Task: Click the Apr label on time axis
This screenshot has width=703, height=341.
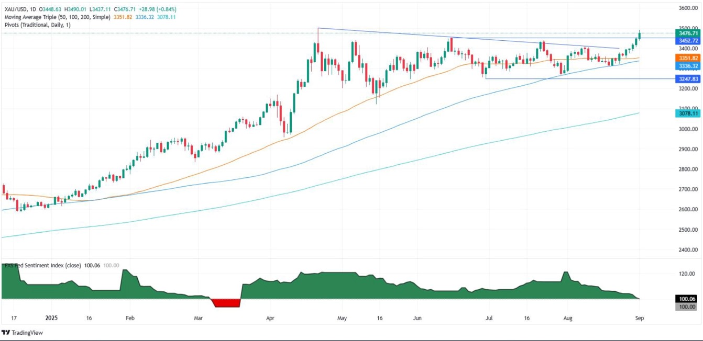Action: tap(270, 317)
